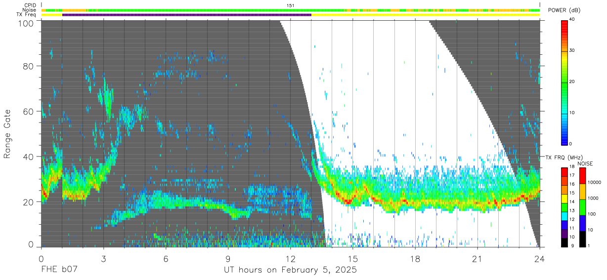Image resolution: width=607 pixels, height=280 pixels.
Task: Click the POWER (dB) color bar
Action: (x=564, y=82)
